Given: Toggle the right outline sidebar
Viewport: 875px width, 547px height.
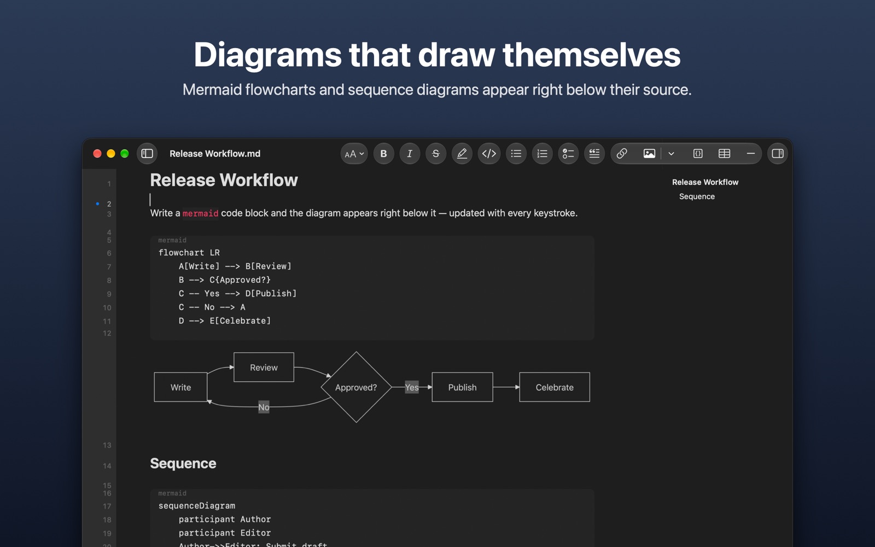Looking at the screenshot, I should [778, 154].
